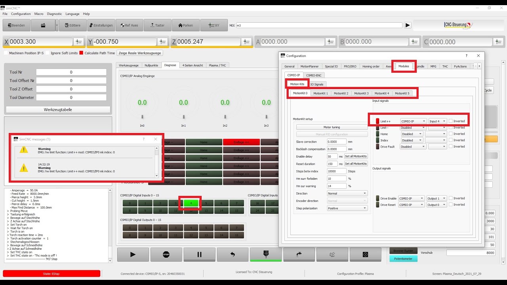Open Direction dropdown set to Normal
The image size is (507, 285).
[347, 194]
